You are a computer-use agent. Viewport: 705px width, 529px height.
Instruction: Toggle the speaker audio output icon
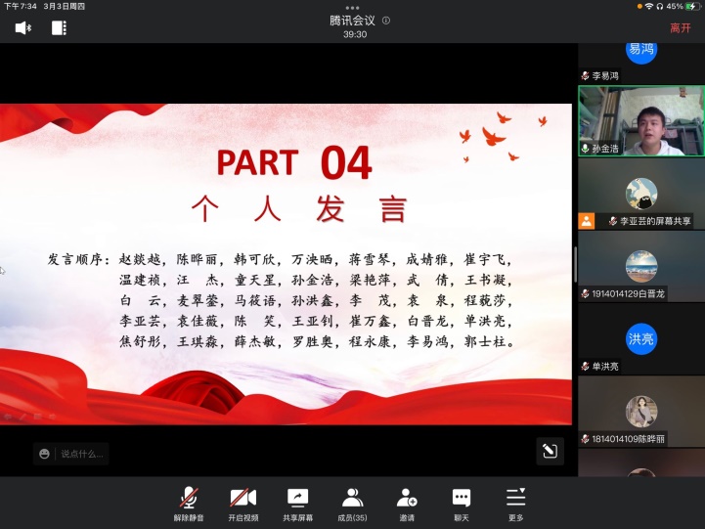tap(23, 27)
